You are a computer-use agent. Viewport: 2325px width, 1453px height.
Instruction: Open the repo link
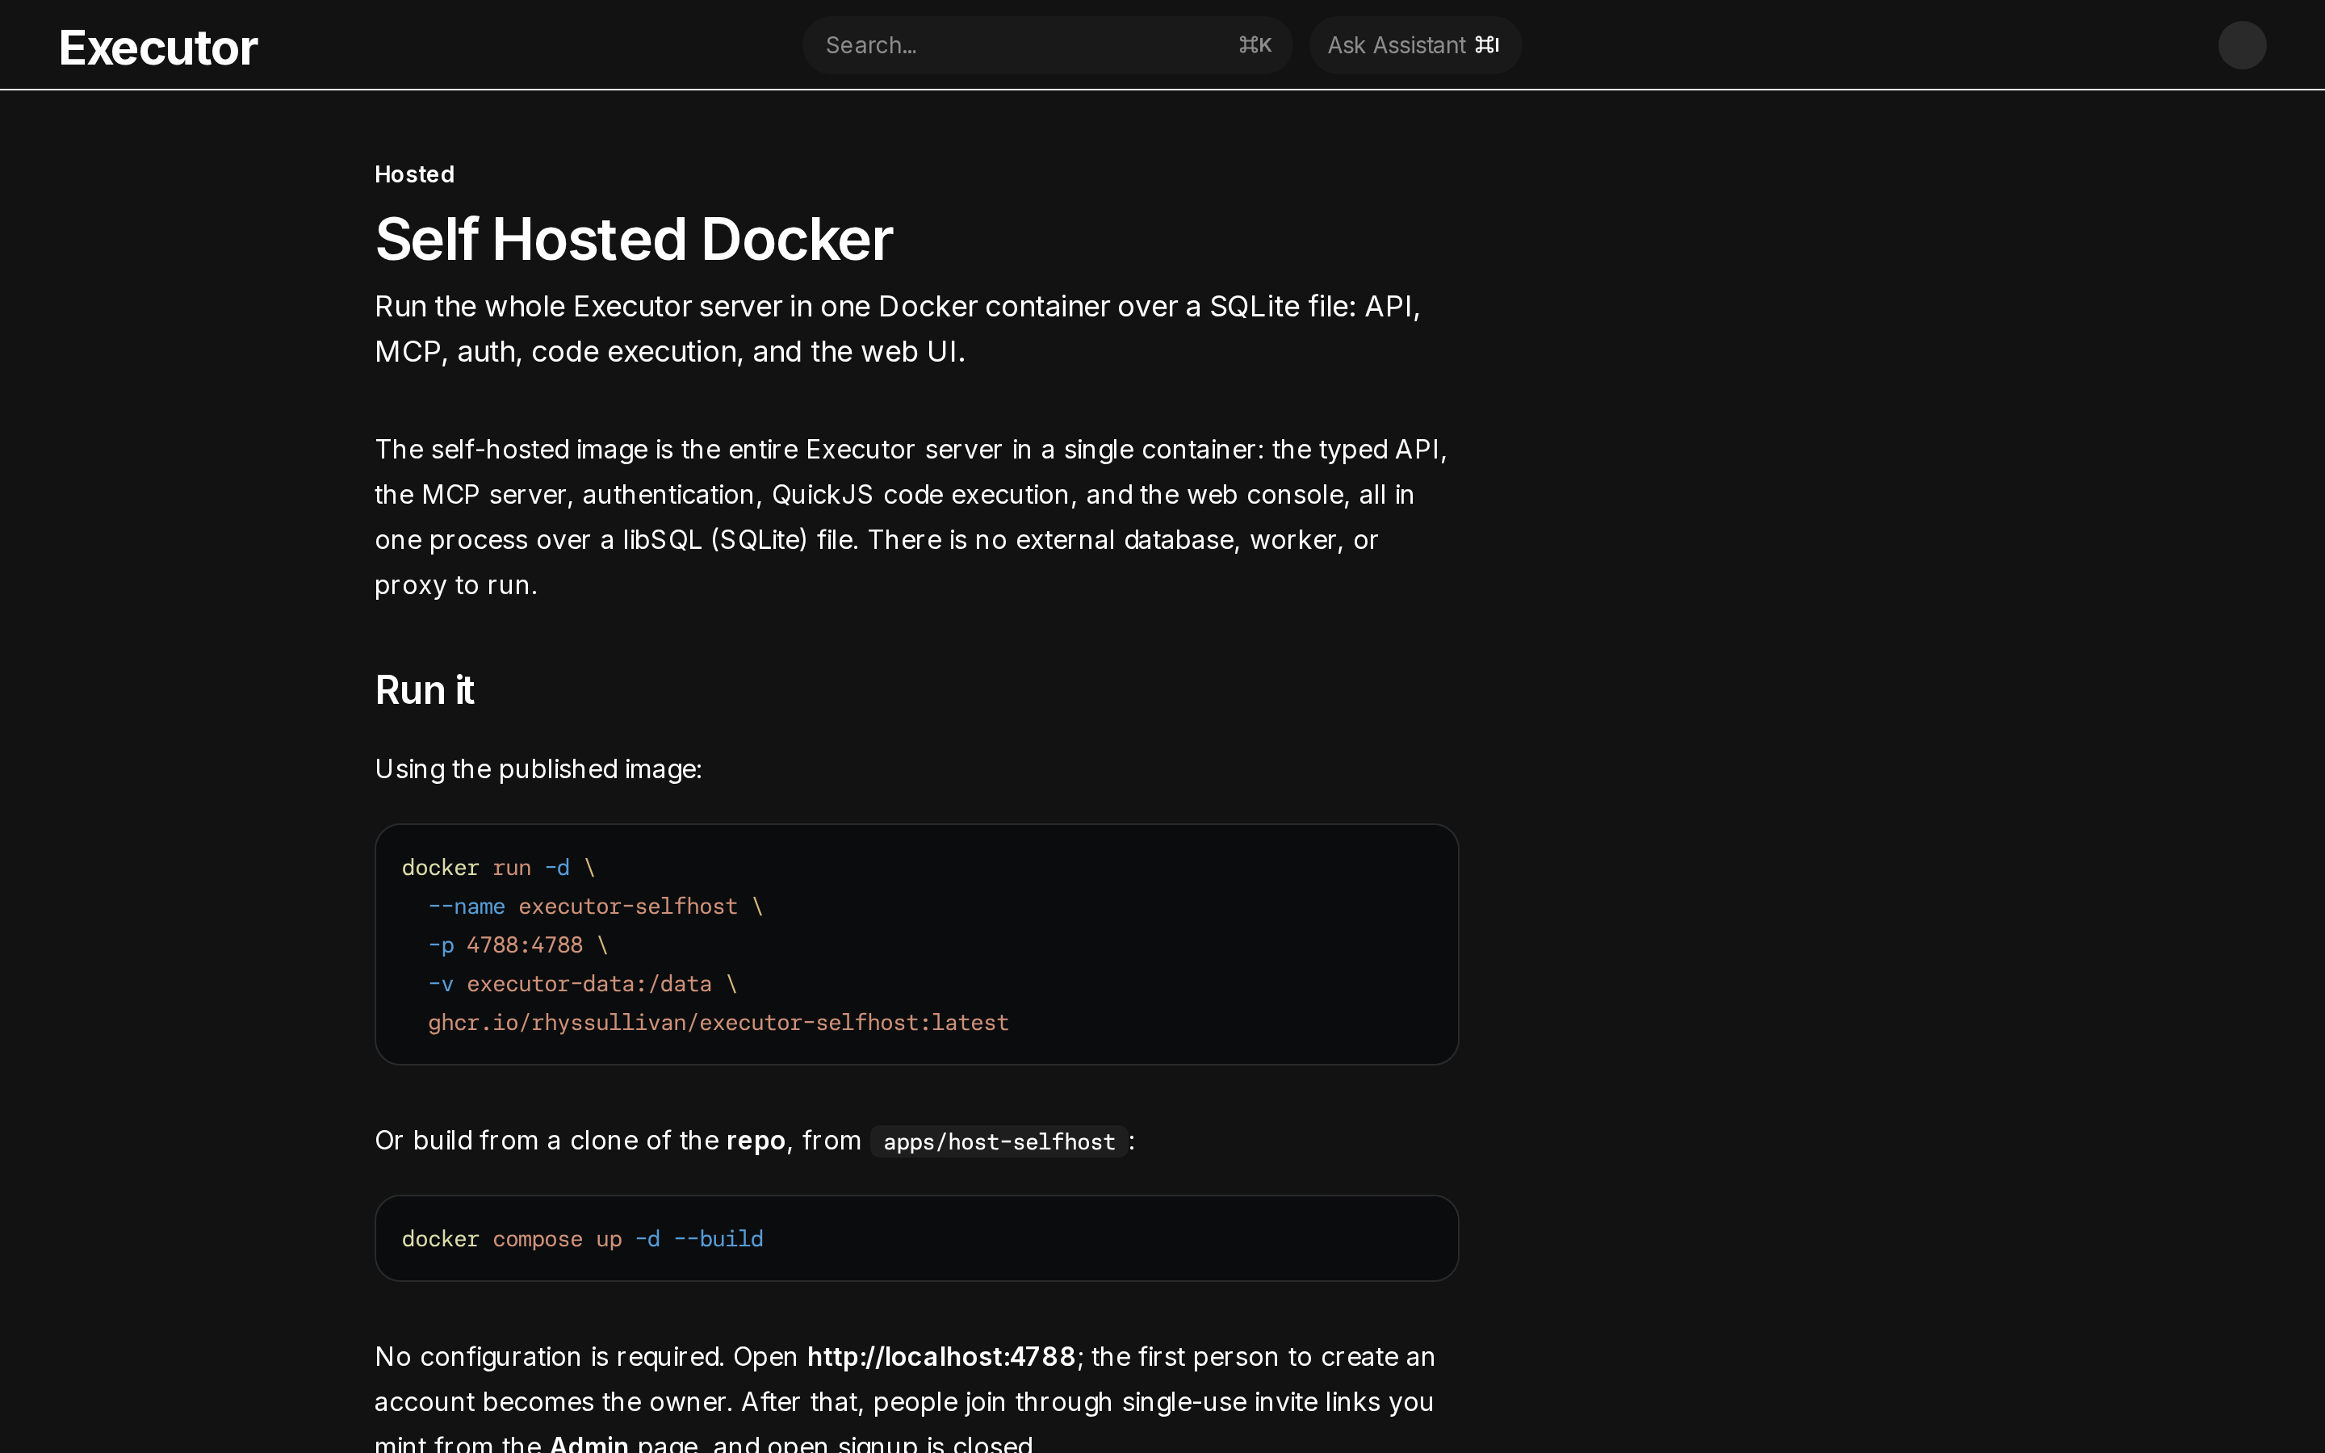pyautogui.click(x=755, y=1141)
